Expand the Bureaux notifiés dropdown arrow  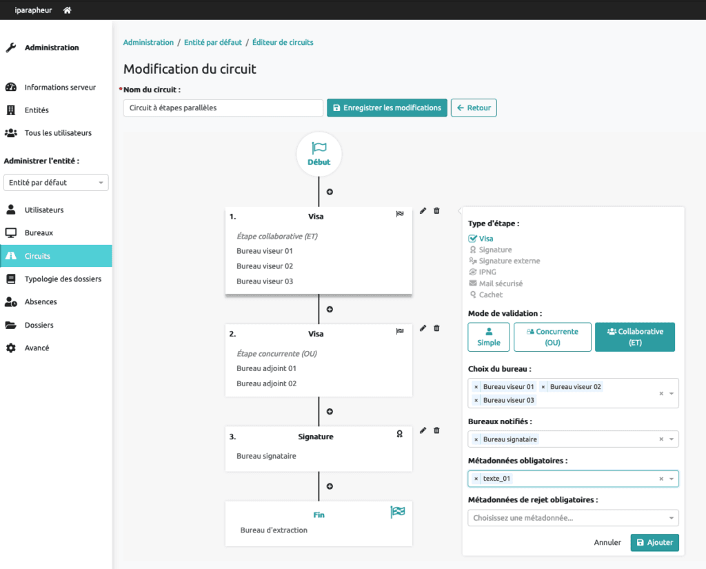point(671,439)
